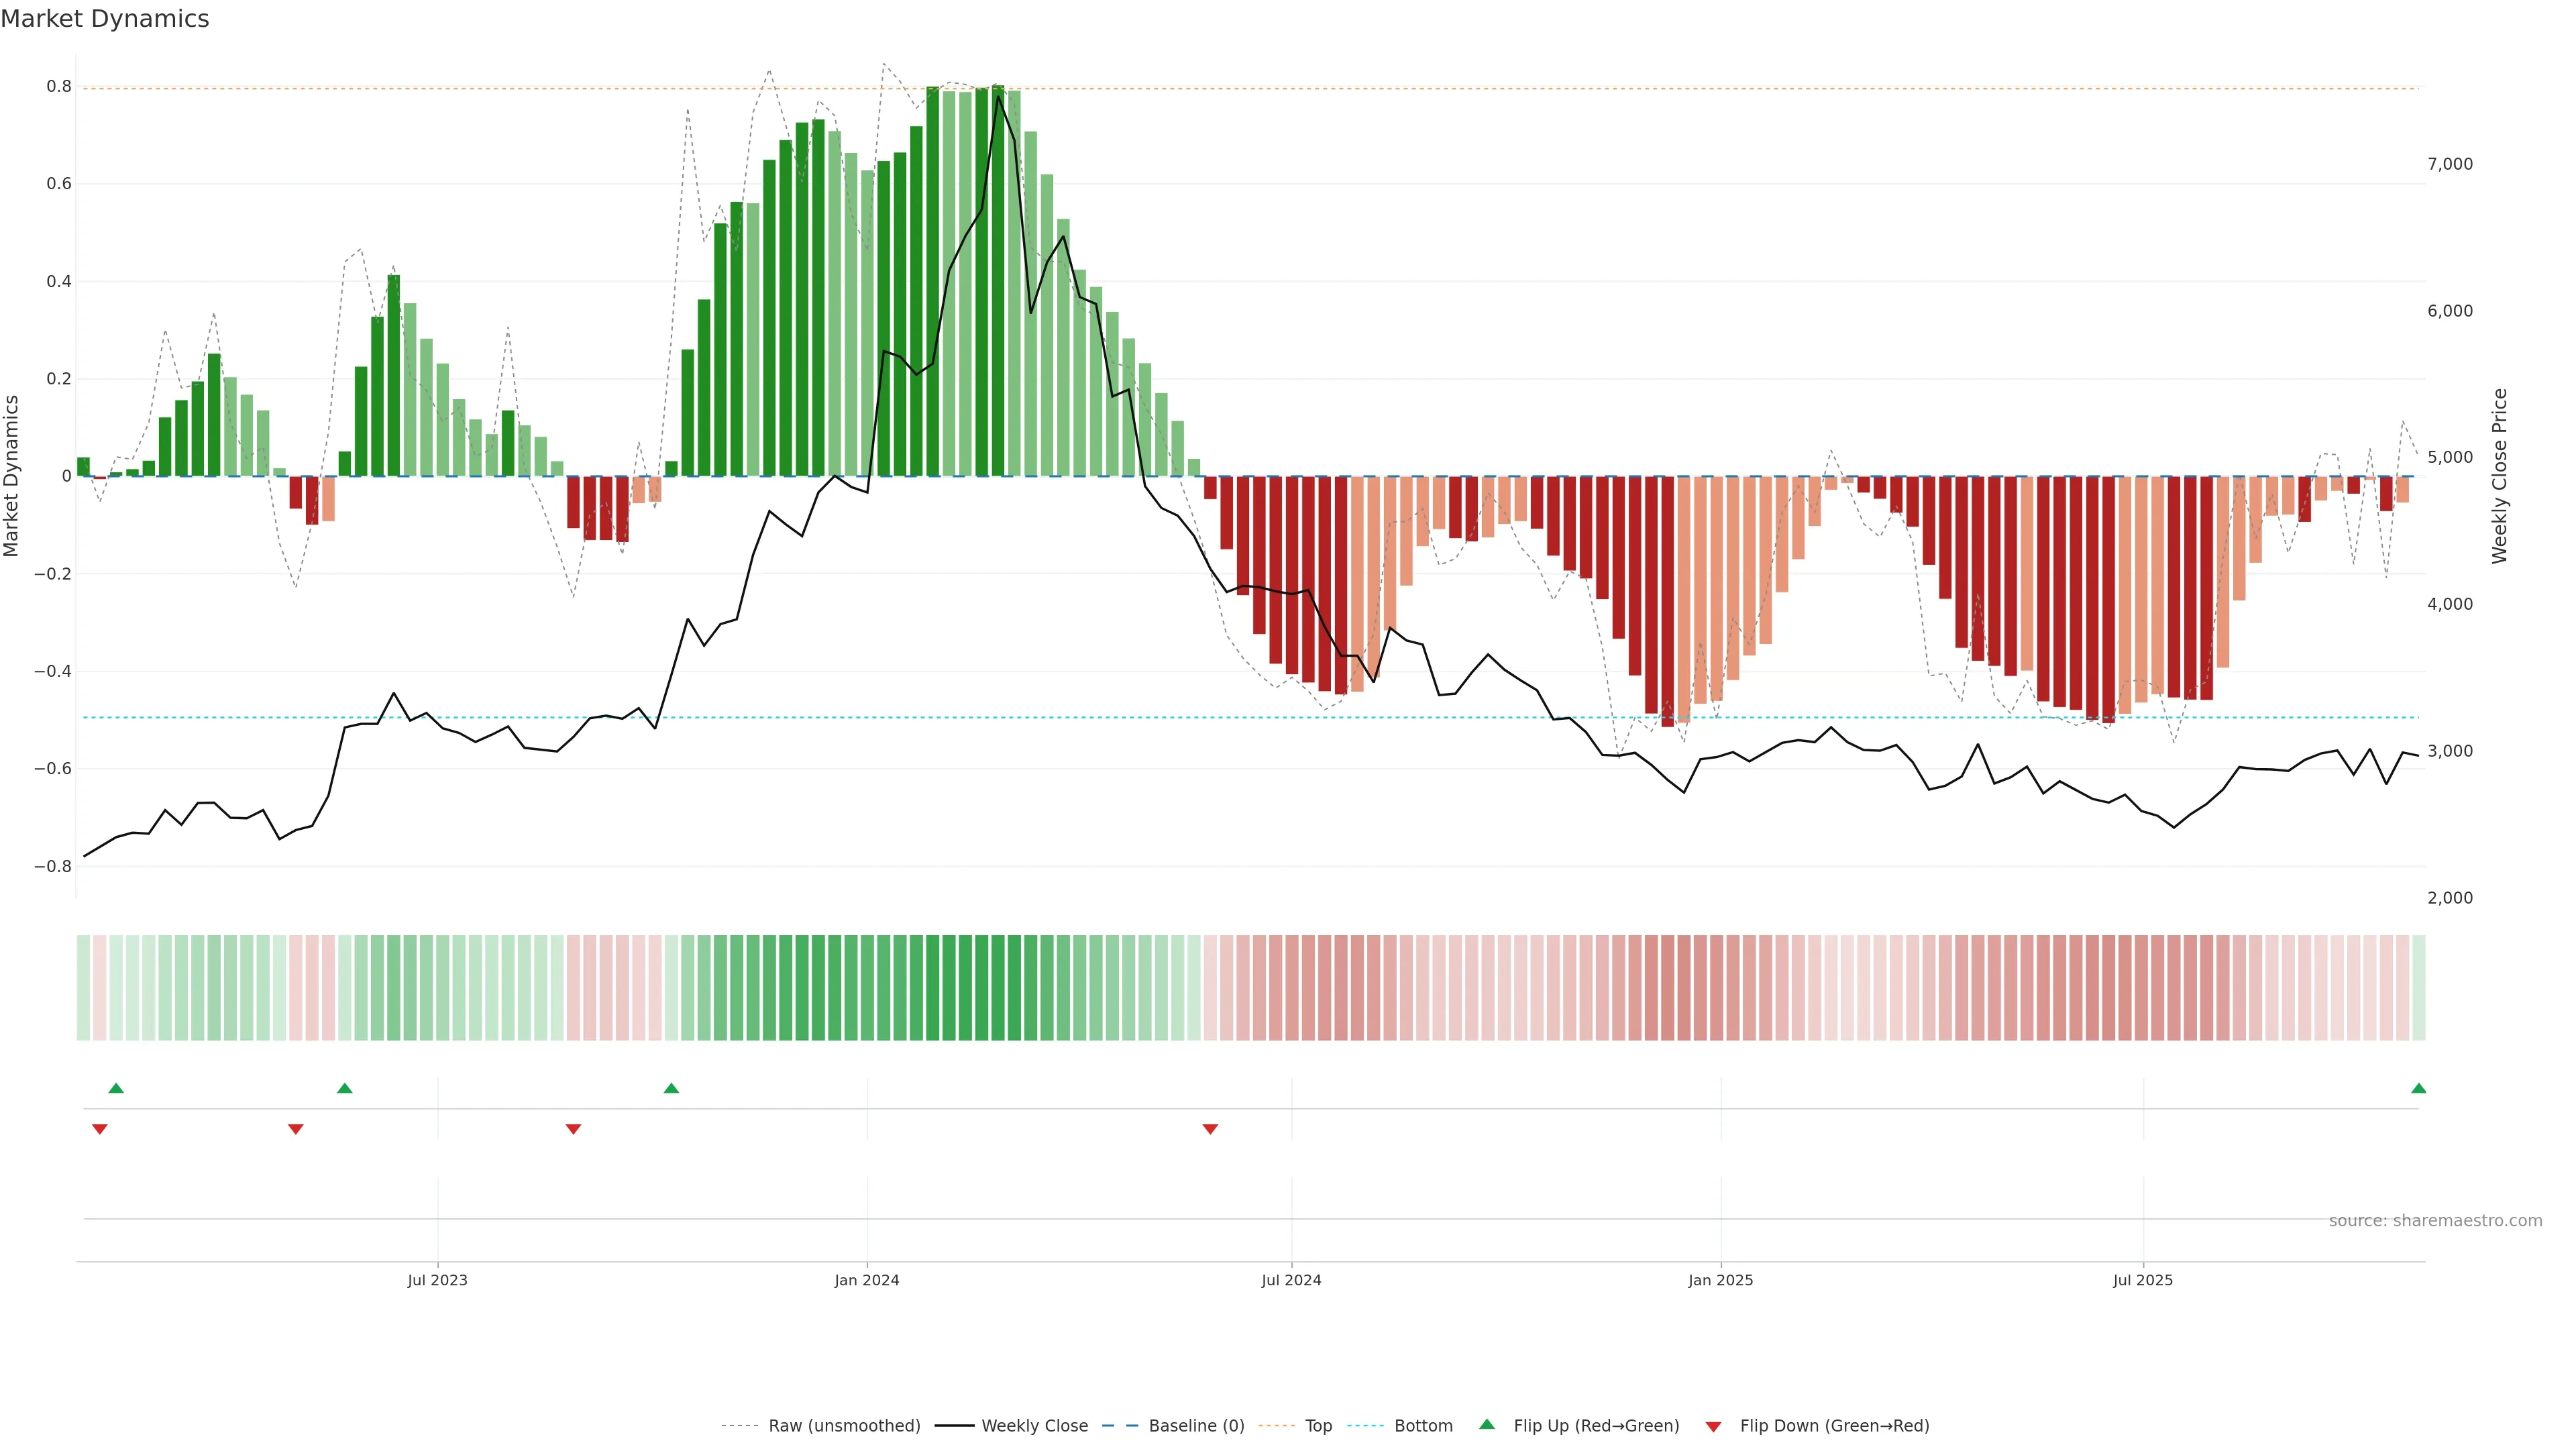Viewport: 2576px width, 1449px height.
Task: Click the green flip-up marker before Jan 2024
Action: (671, 1088)
